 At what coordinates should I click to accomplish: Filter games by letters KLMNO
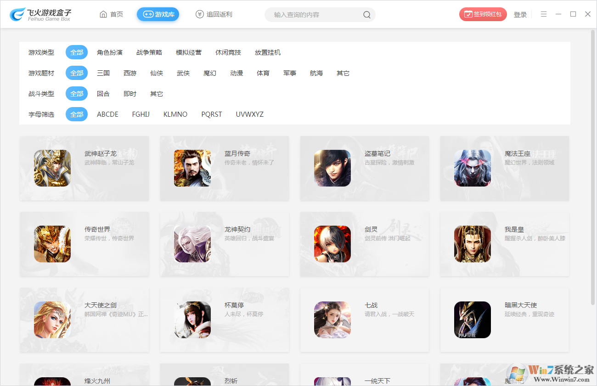point(175,114)
